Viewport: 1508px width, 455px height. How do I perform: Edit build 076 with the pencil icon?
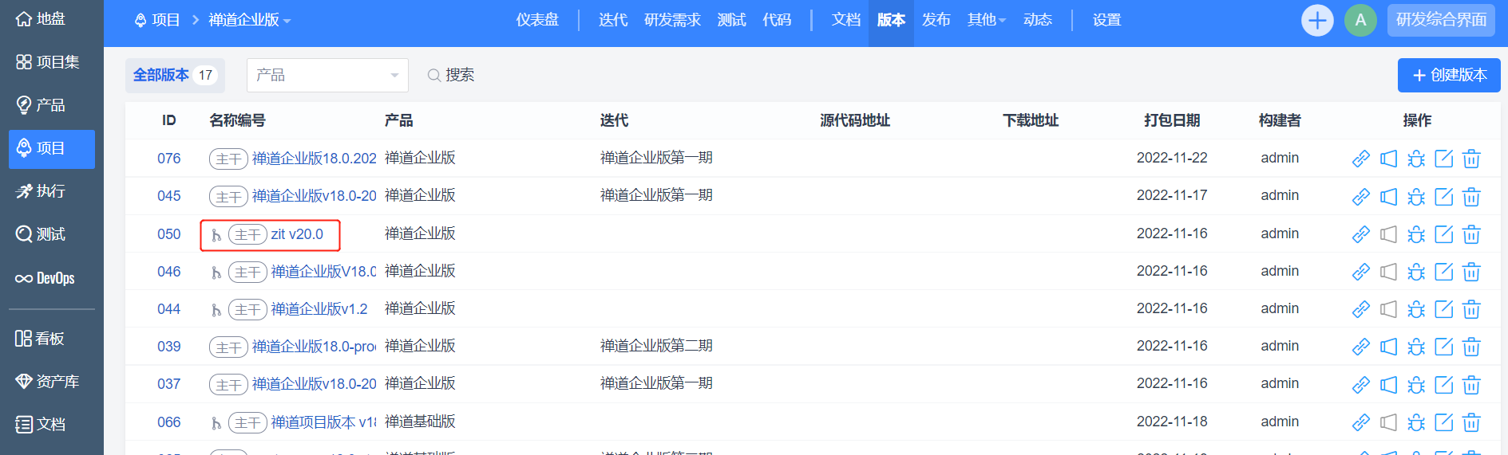click(x=1444, y=159)
